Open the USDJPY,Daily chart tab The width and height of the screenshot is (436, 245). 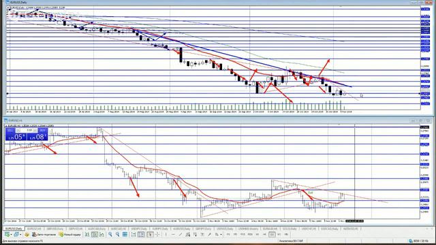[x=139, y=229]
